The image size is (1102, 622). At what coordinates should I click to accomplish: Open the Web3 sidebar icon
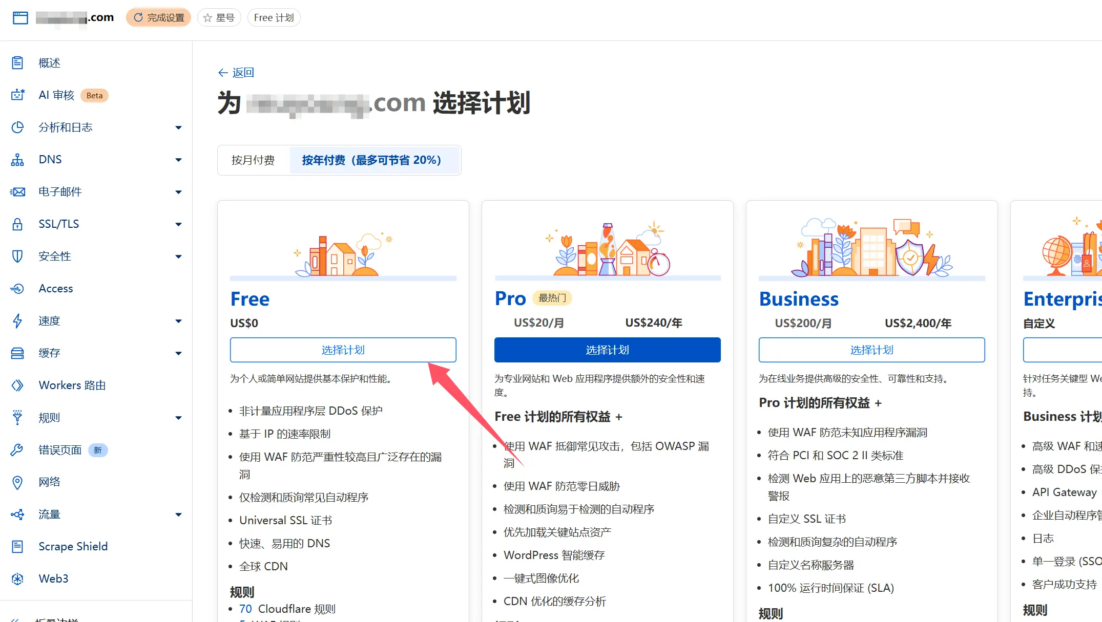(x=17, y=578)
